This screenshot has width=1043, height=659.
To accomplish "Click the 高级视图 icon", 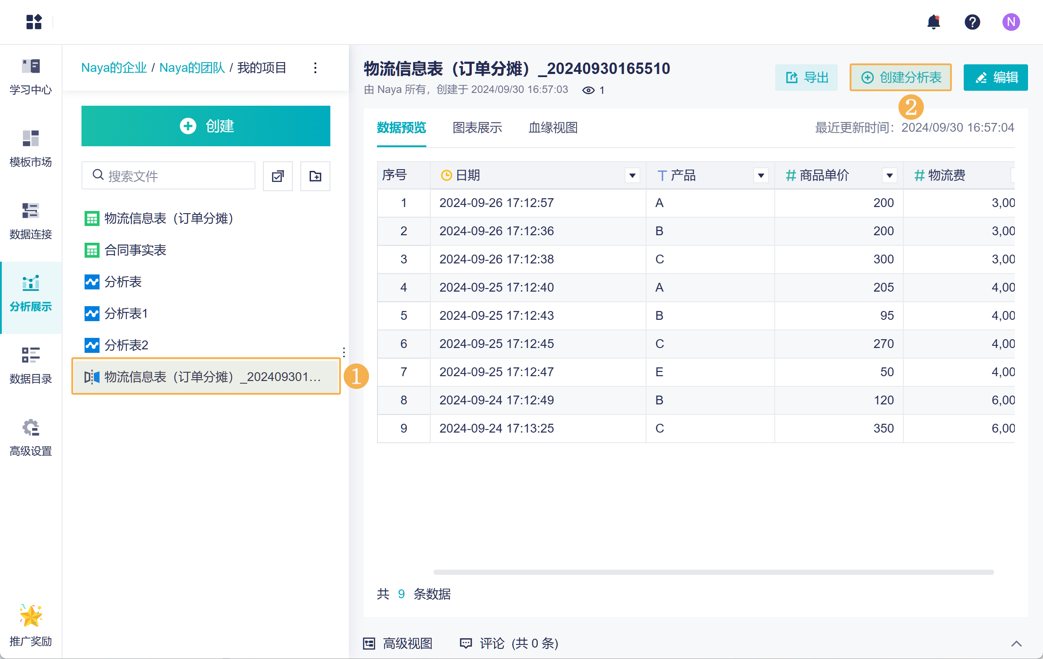I will tap(369, 644).
